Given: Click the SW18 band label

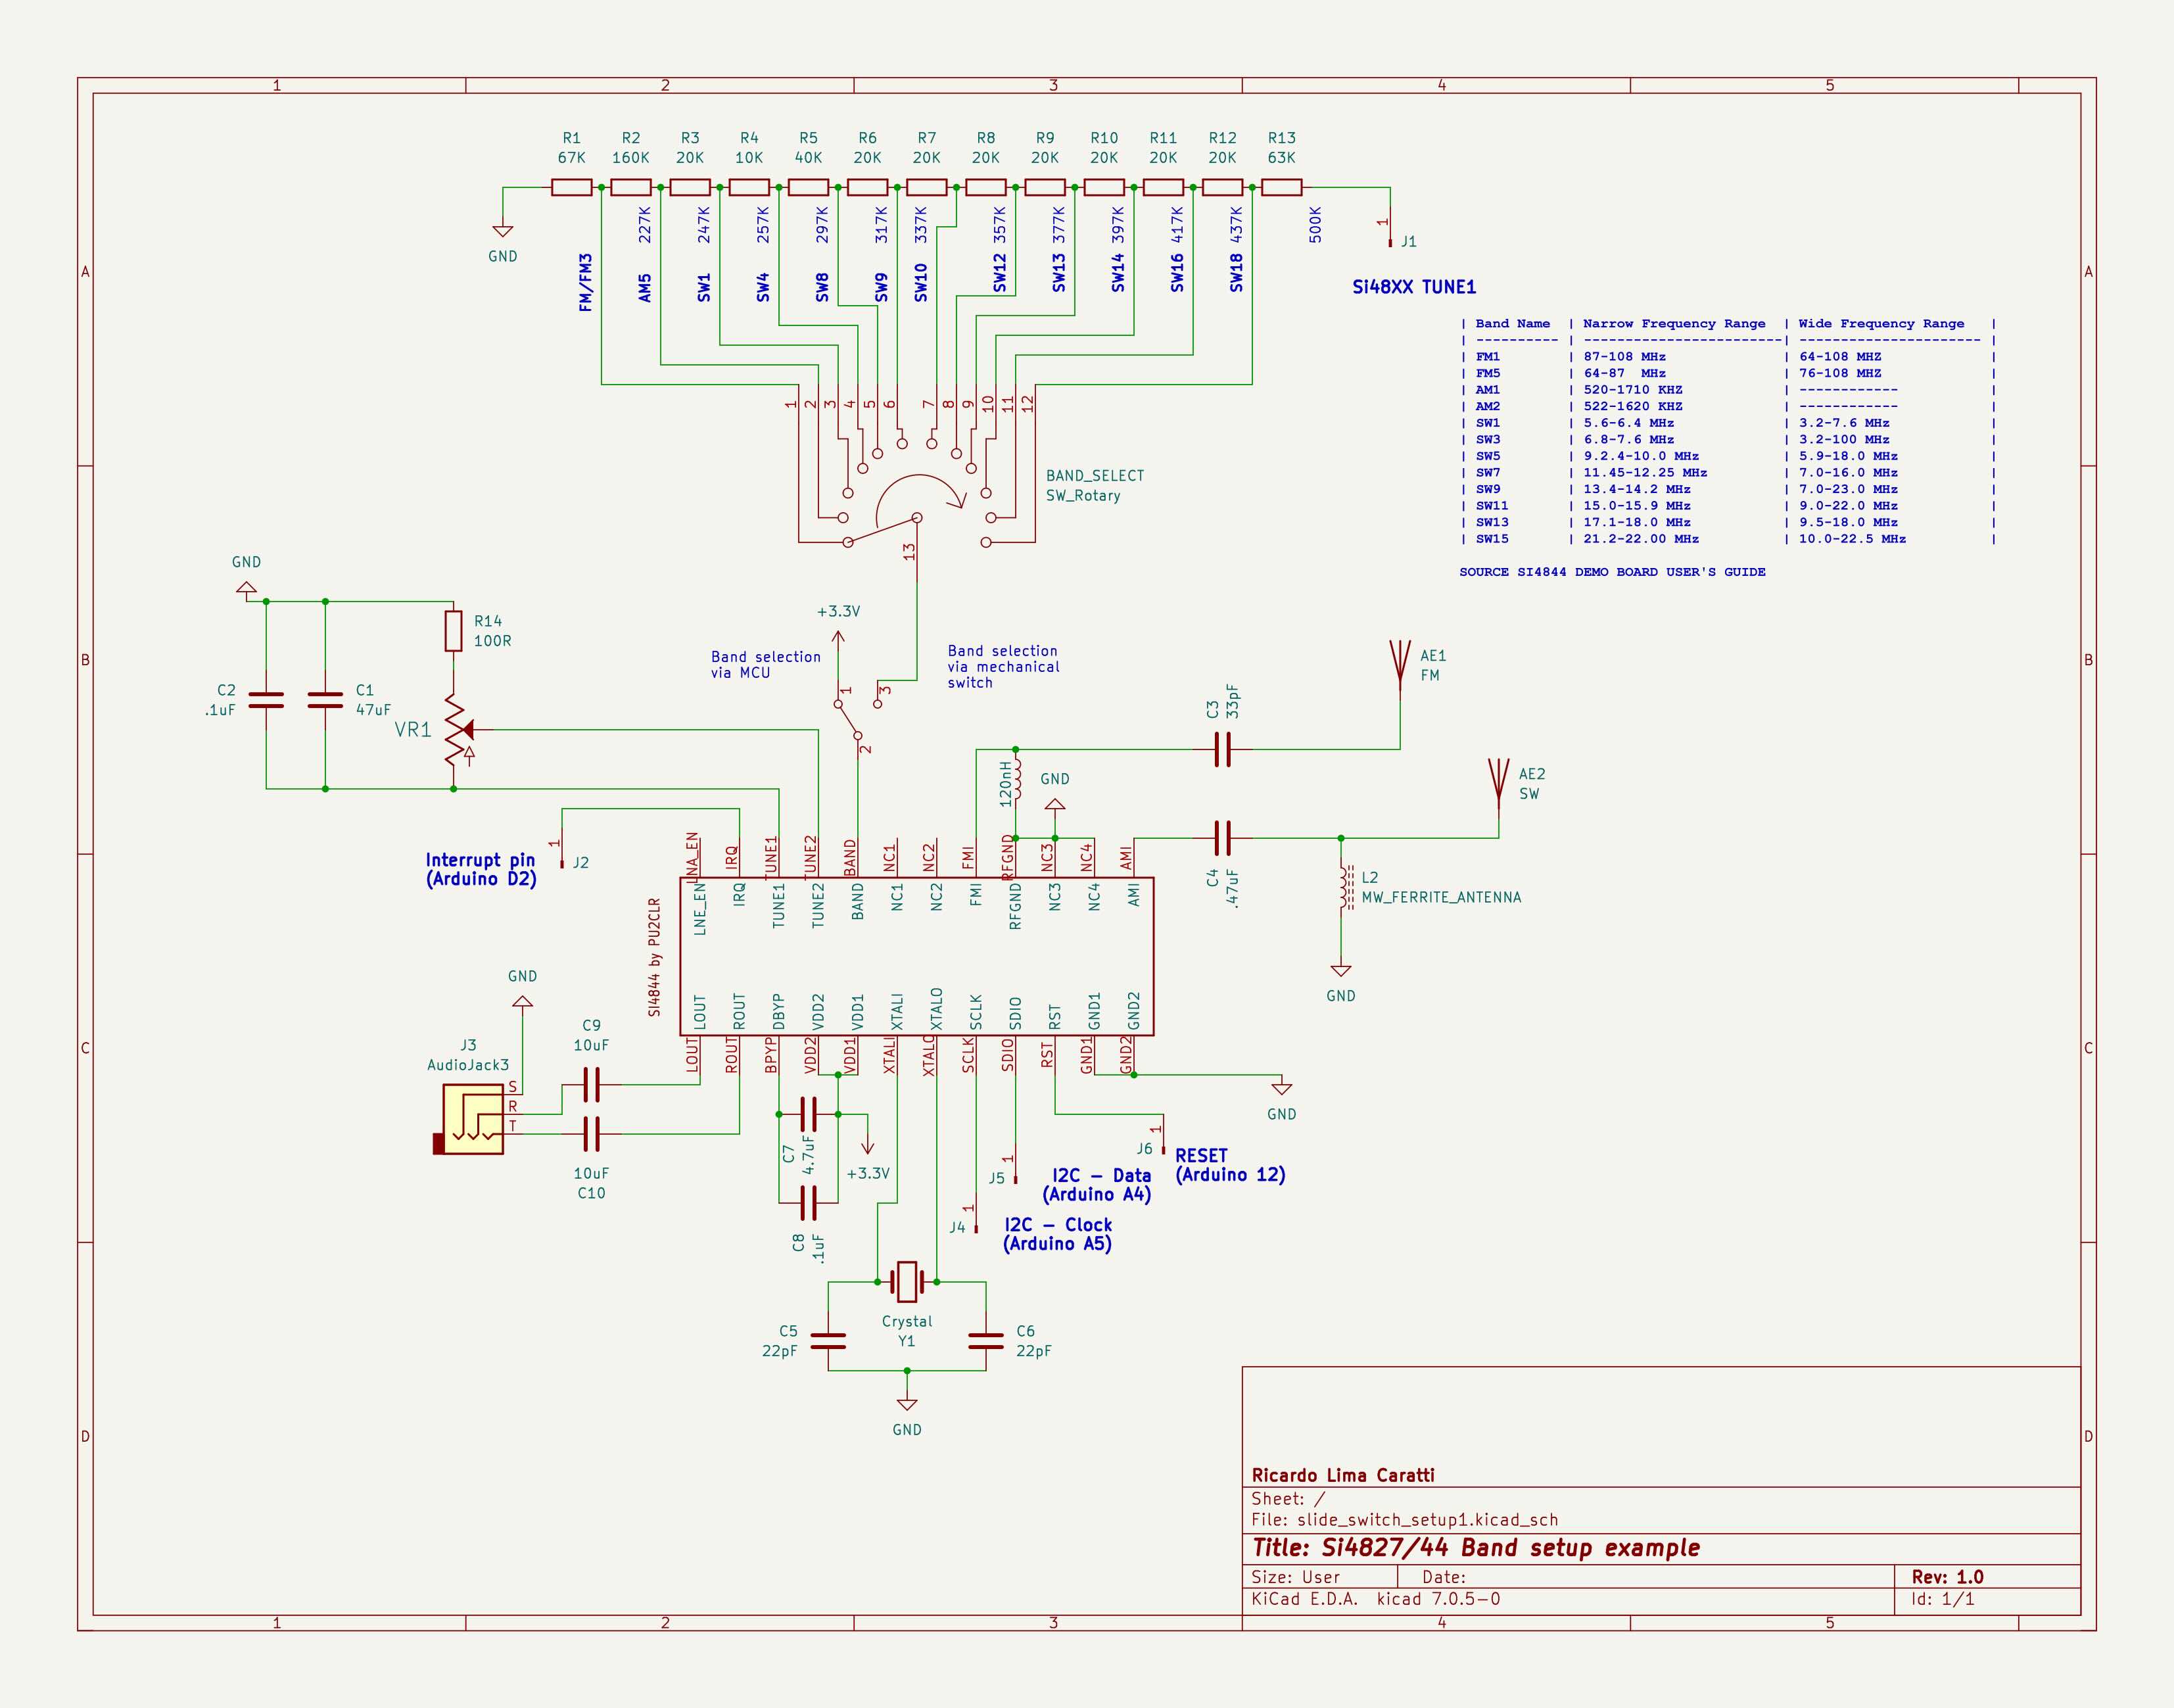Looking at the screenshot, I should (1237, 273).
